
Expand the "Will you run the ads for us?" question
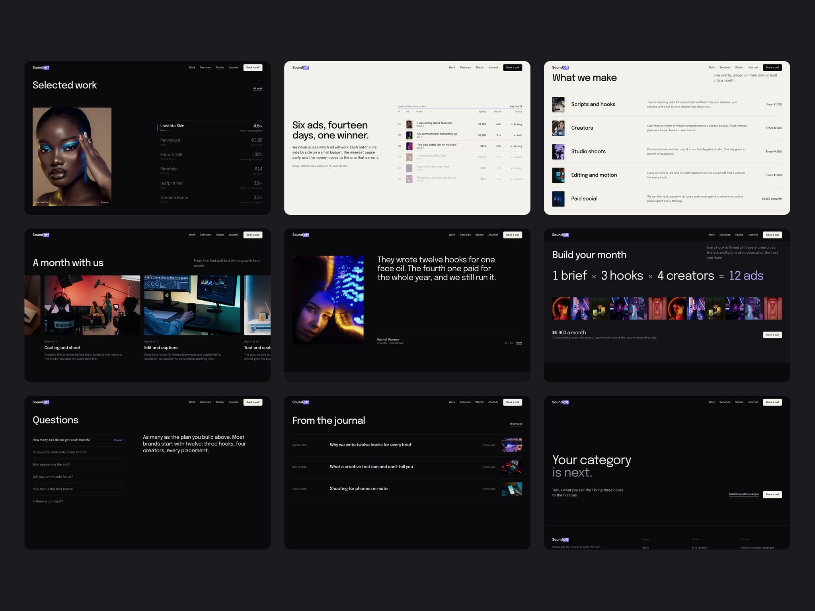[78, 477]
